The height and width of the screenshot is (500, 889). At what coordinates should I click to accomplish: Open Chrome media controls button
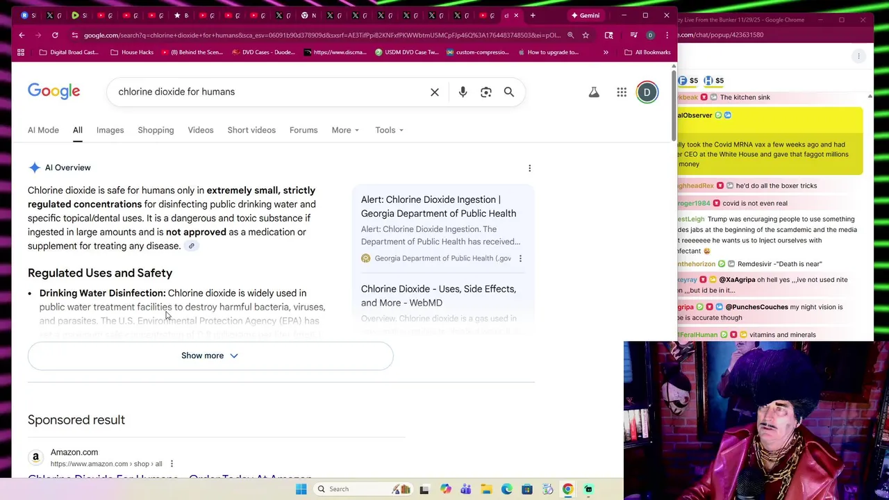(633, 35)
